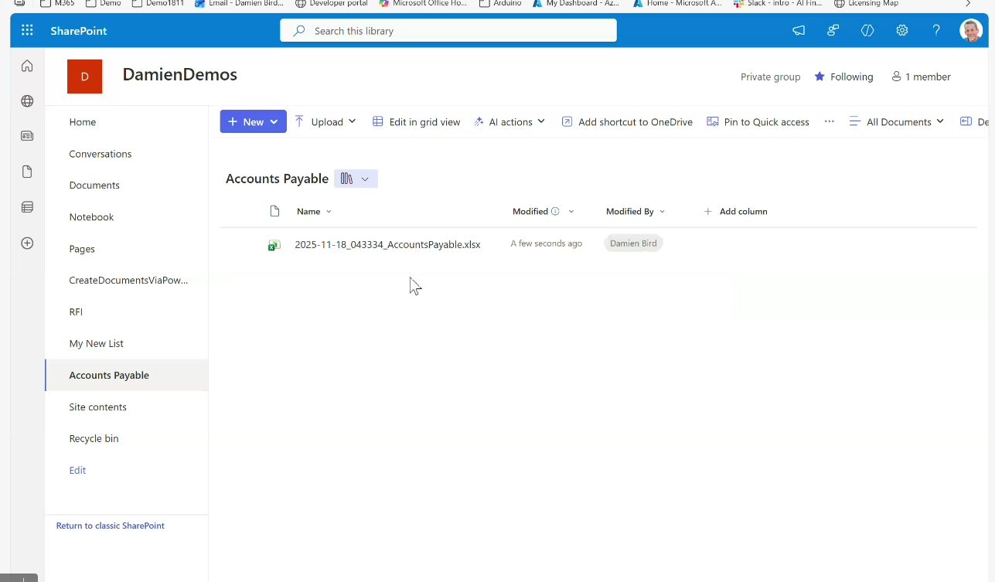Open the AI actions dropdown
995x582 pixels.
tap(510, 122)
